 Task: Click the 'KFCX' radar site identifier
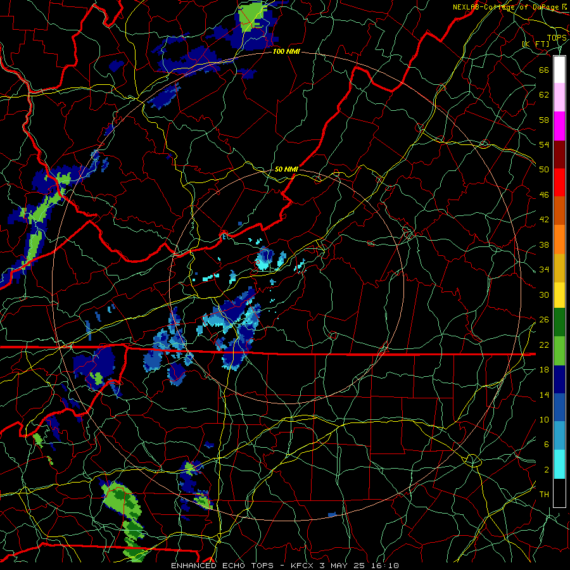click(x=303, y=566)
